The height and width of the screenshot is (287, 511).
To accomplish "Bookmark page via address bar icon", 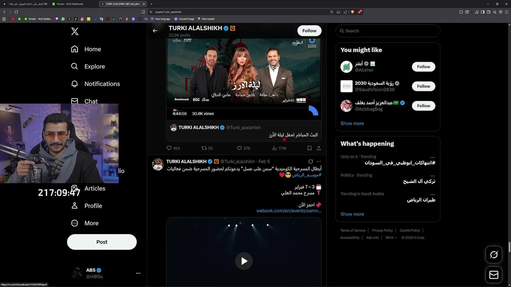I will 143,12.
